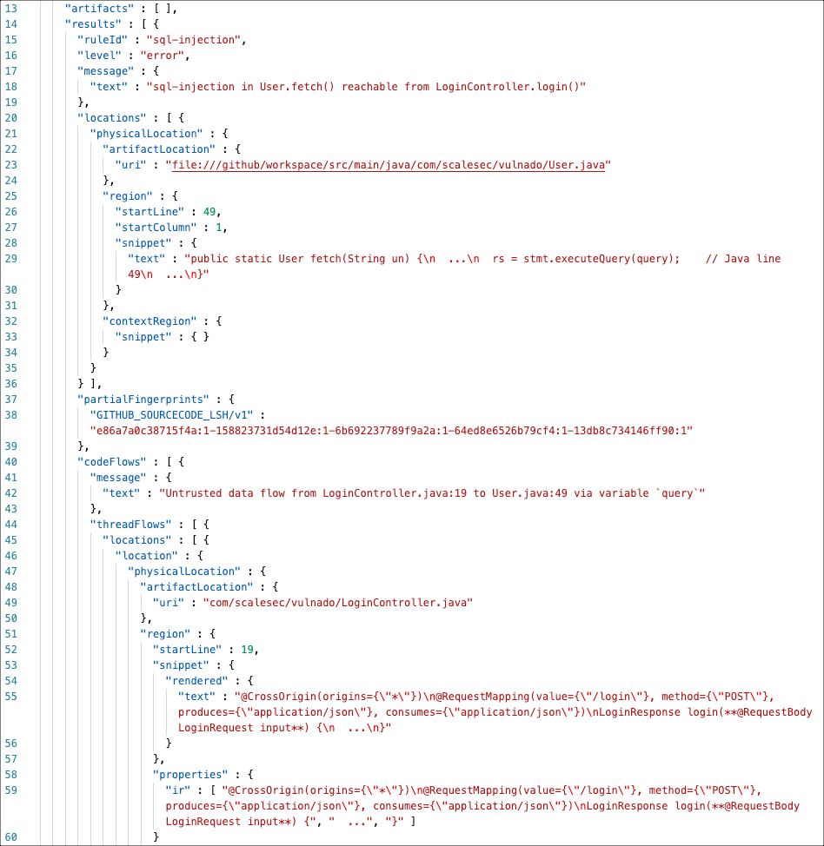Click the "ir" key on line 59

(177, 790)
